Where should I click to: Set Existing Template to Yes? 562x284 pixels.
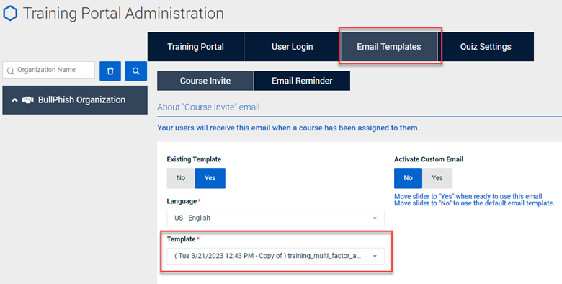tap(210, 178)
